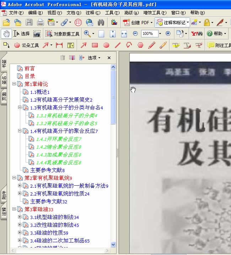
Task: Go to bookmark 1.2有机硅高分子发展简史
Action: click(x=61, y=100)
